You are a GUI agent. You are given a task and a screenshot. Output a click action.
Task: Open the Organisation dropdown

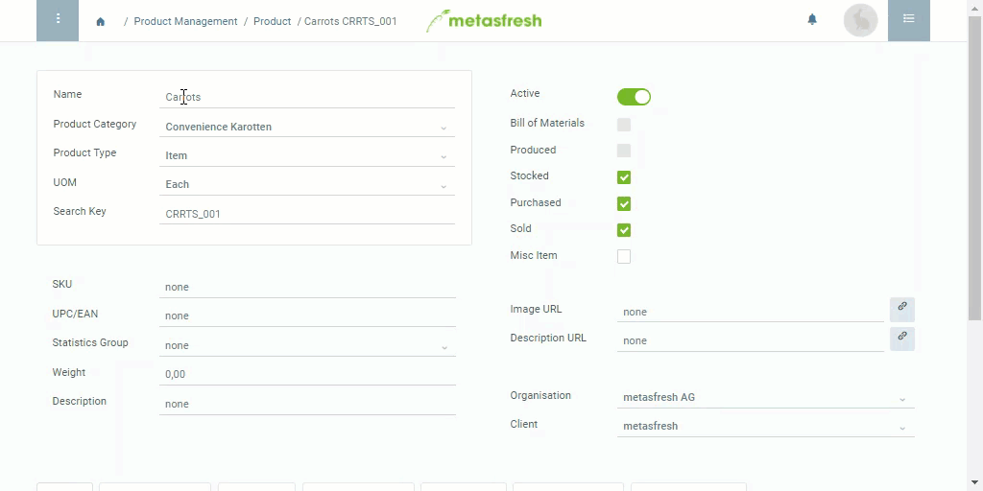tap(765, 398)
